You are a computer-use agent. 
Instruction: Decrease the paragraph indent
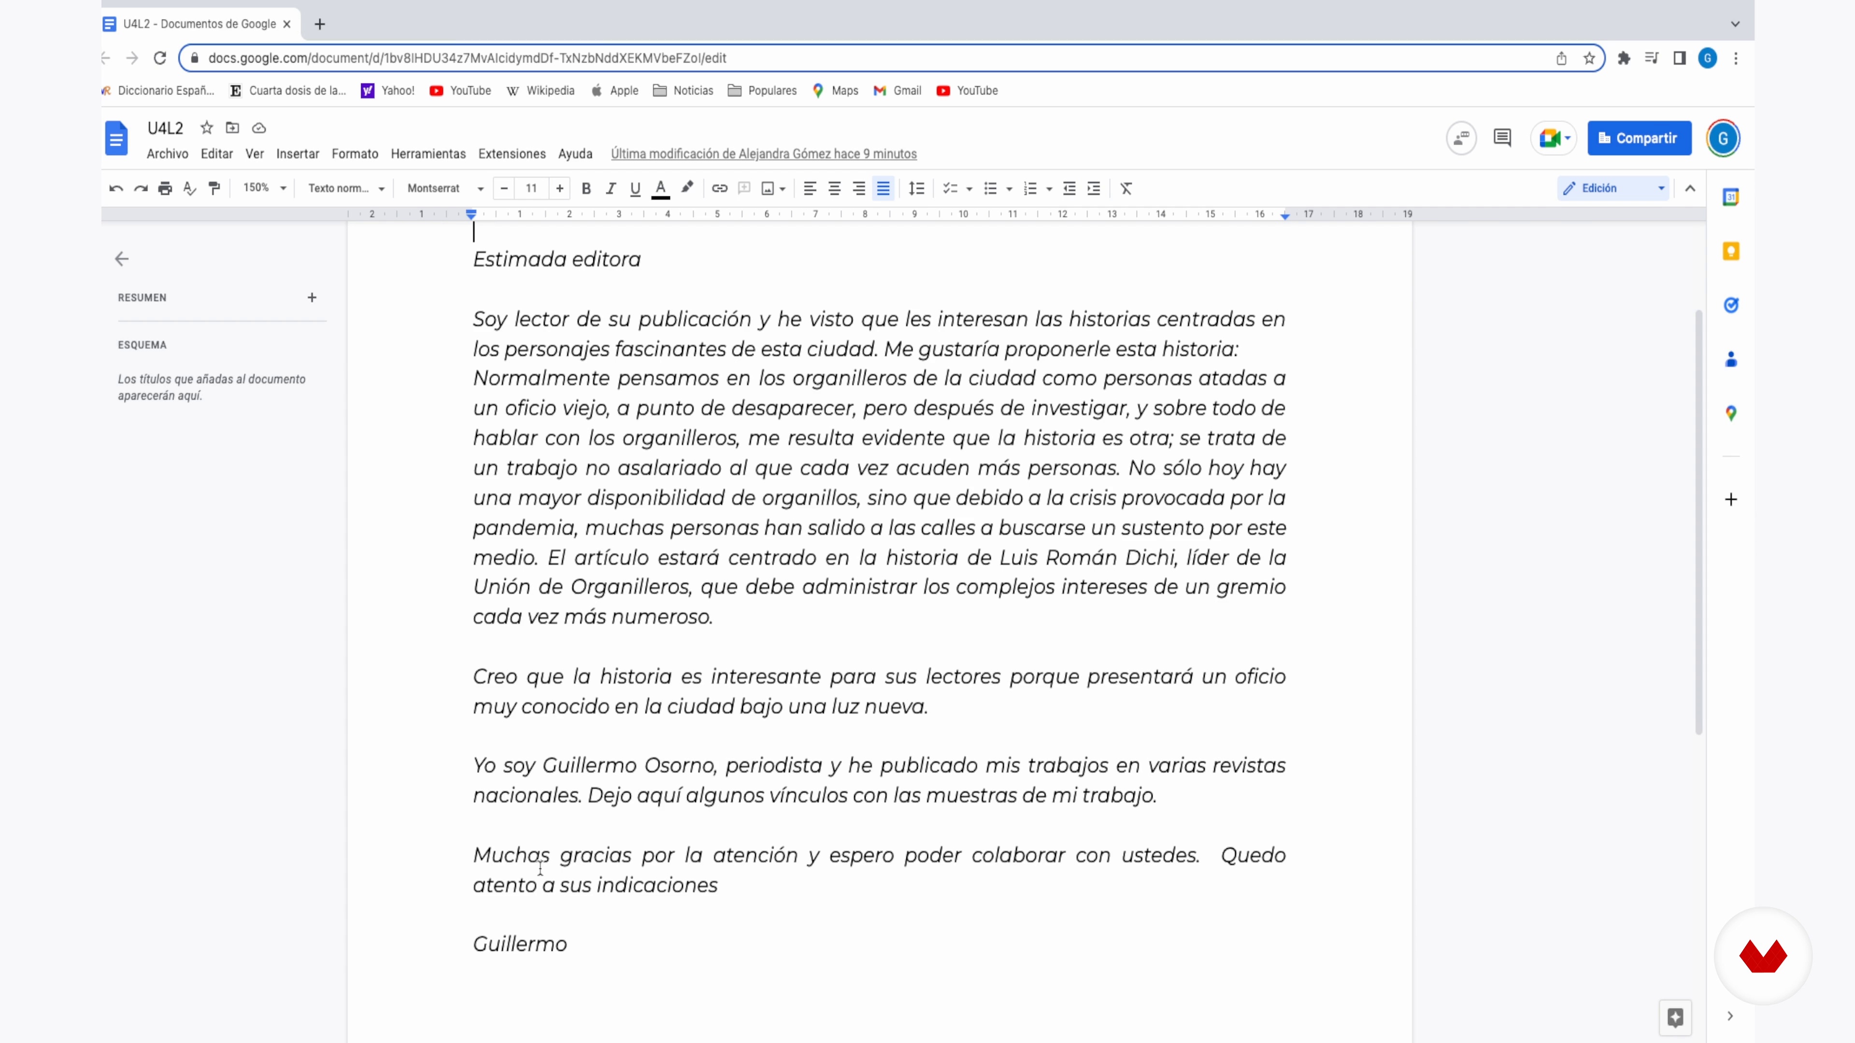1070,189
